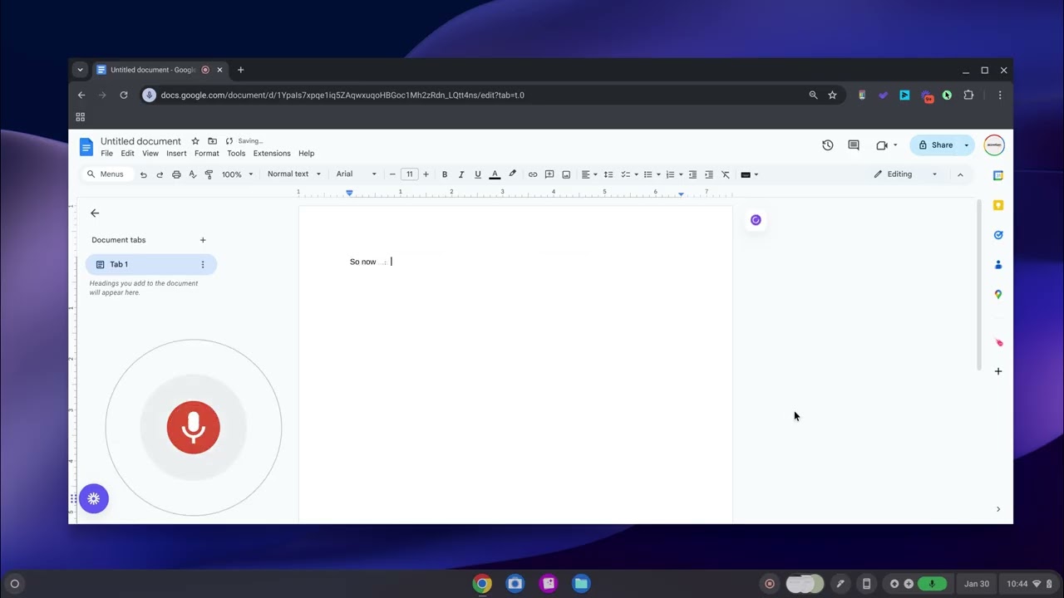Open the View menu
The image size is (1064, 598).
[150, 154]
